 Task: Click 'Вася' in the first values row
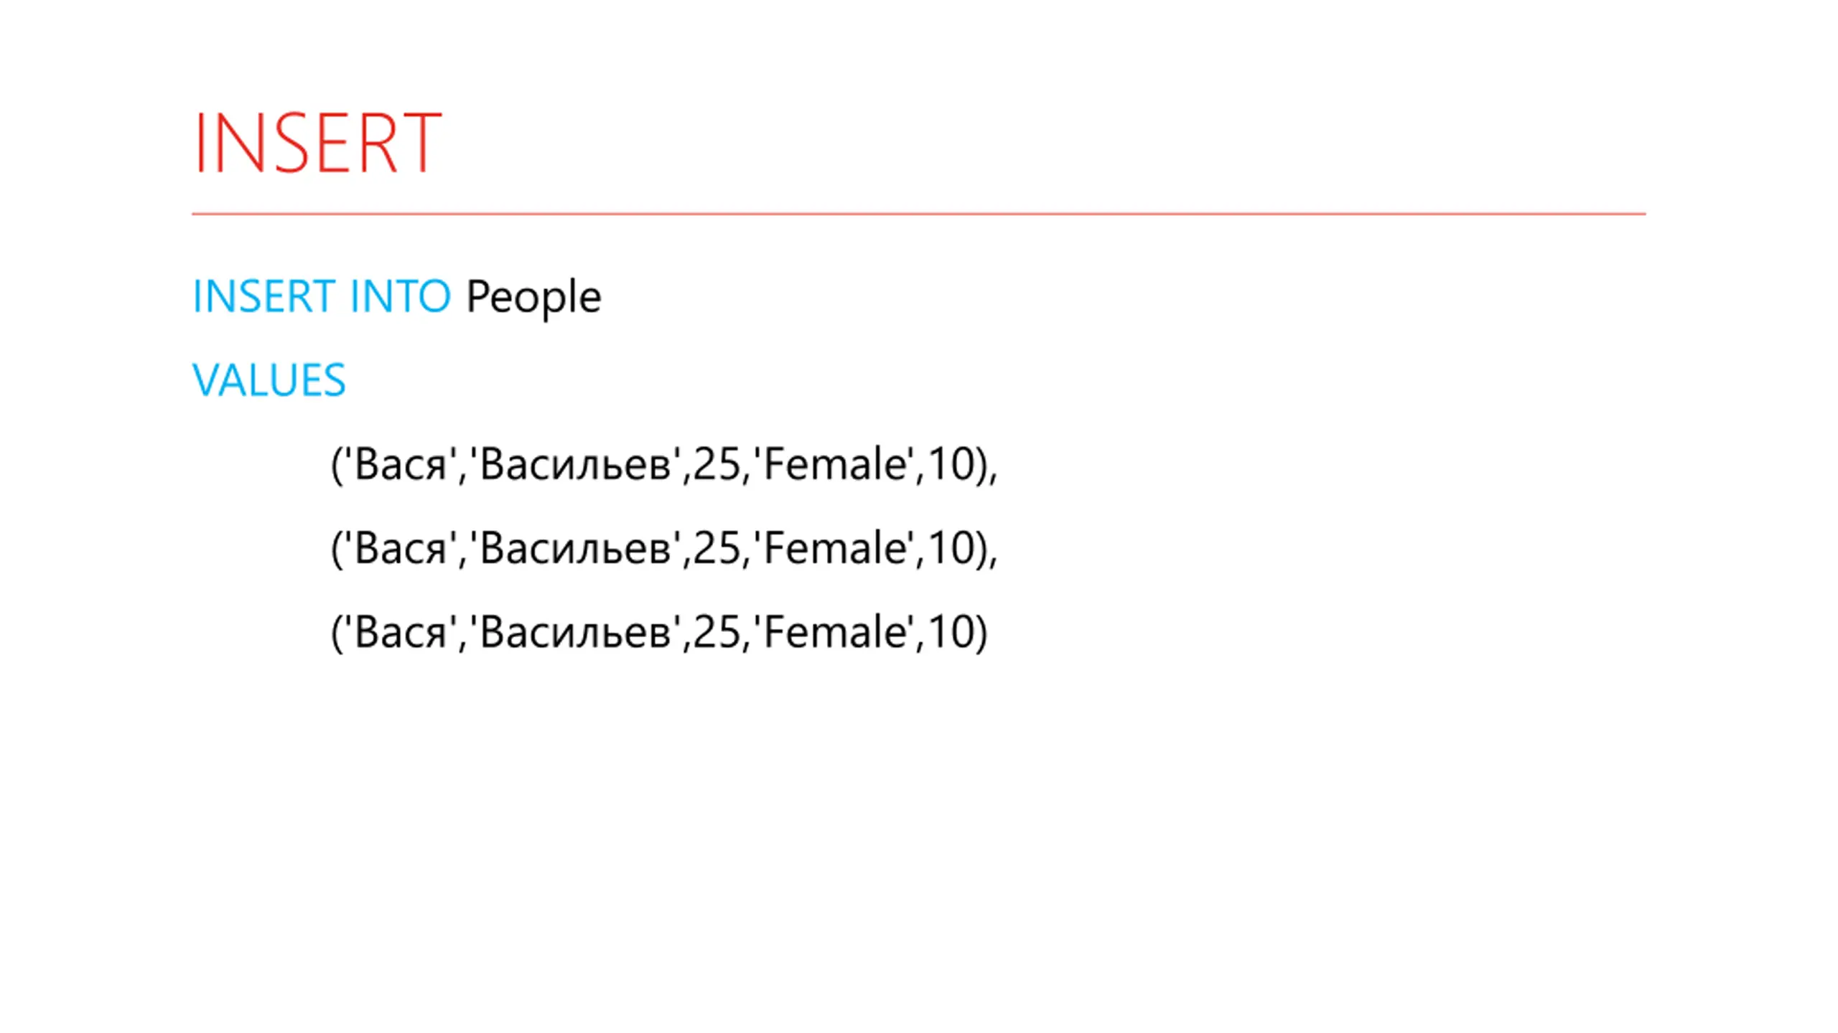401,464
